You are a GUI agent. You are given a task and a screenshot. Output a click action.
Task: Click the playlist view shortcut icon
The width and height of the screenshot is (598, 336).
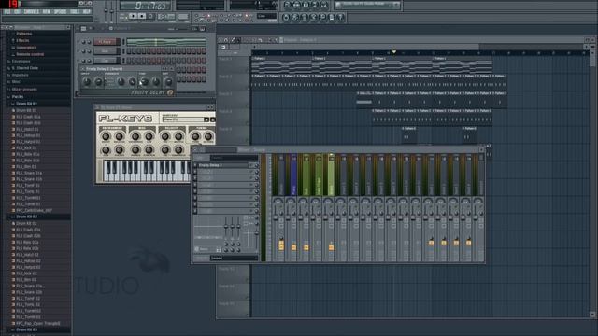[x=287, y=5]
